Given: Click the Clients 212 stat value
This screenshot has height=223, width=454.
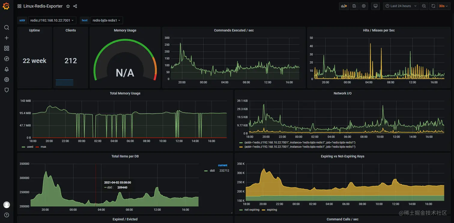Looking at the screenshot, I should [71, 61].
